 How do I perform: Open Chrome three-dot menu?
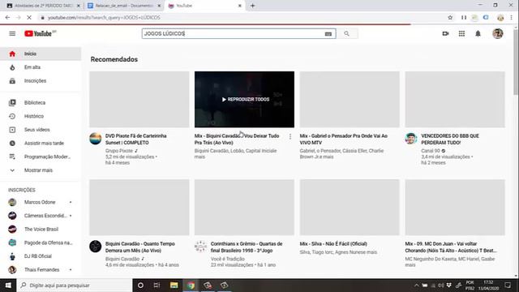[512, 18]
